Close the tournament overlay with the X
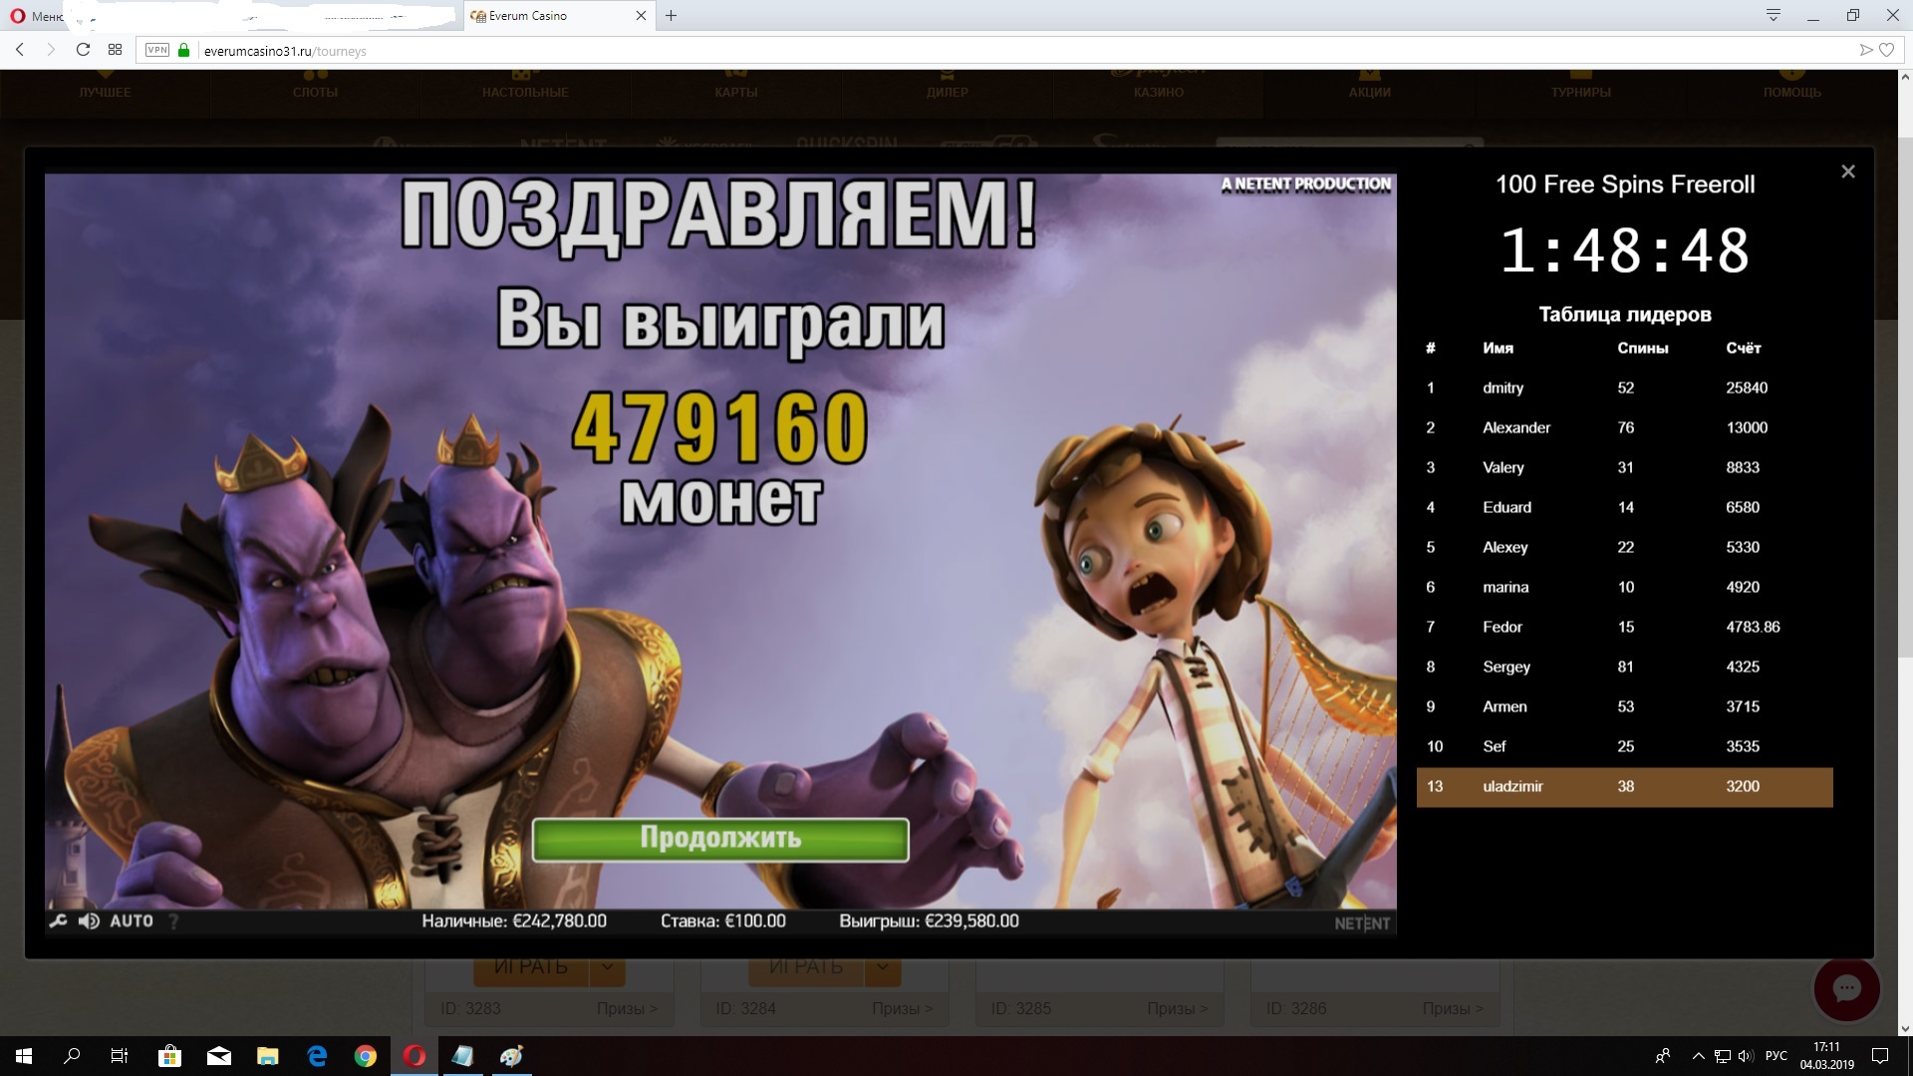The height and width of the screenshot is (1076, 1913). click(1848, 171)
